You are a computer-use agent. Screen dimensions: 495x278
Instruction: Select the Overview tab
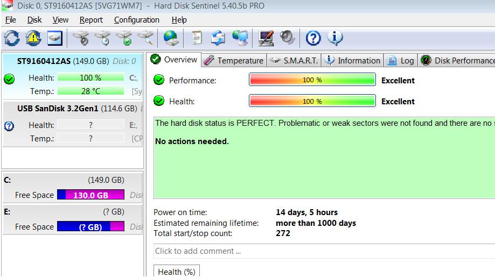[x=174, y=60]
